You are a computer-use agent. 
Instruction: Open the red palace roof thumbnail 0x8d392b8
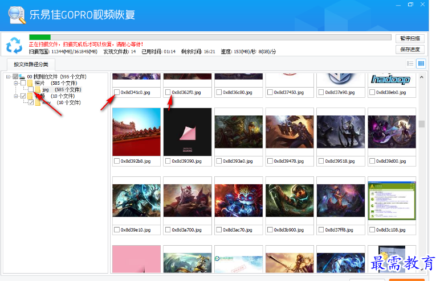click(x=136, y=132)
